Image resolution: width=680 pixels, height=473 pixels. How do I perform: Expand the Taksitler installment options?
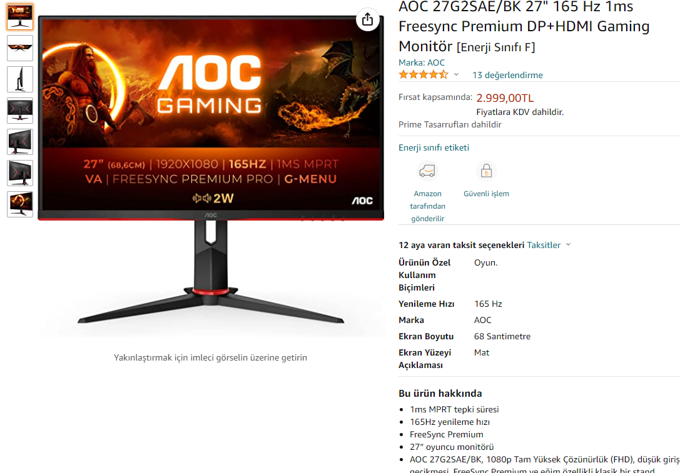pyautogui.click(x=549, y=245)
